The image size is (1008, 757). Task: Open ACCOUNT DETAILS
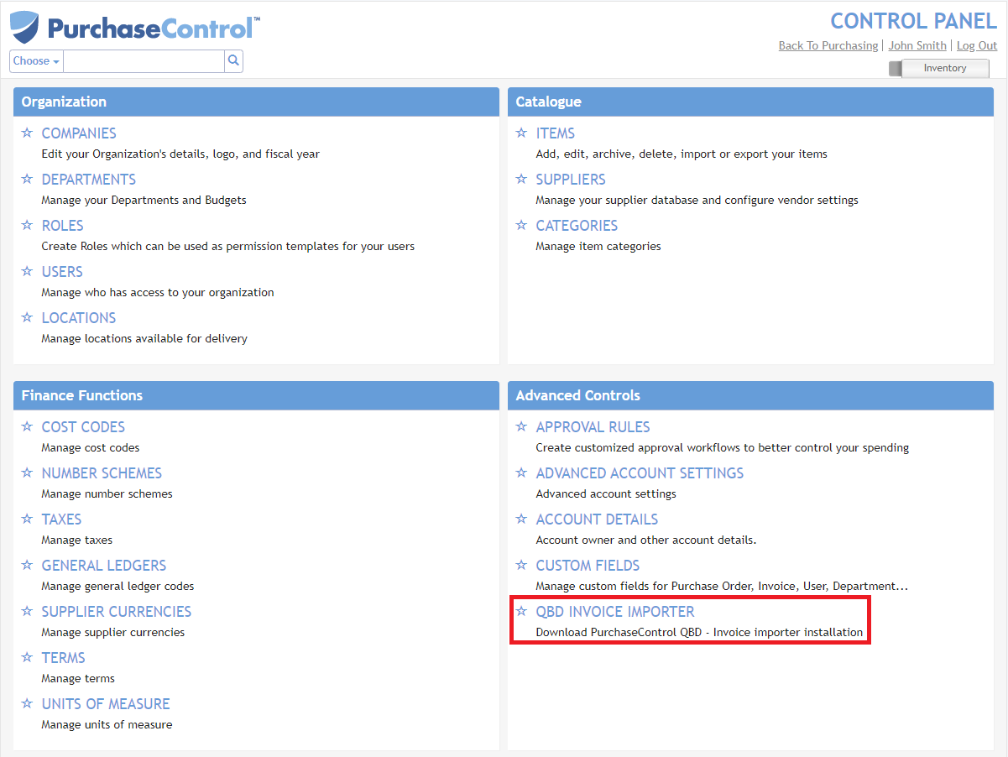click(x=596, y=519)
